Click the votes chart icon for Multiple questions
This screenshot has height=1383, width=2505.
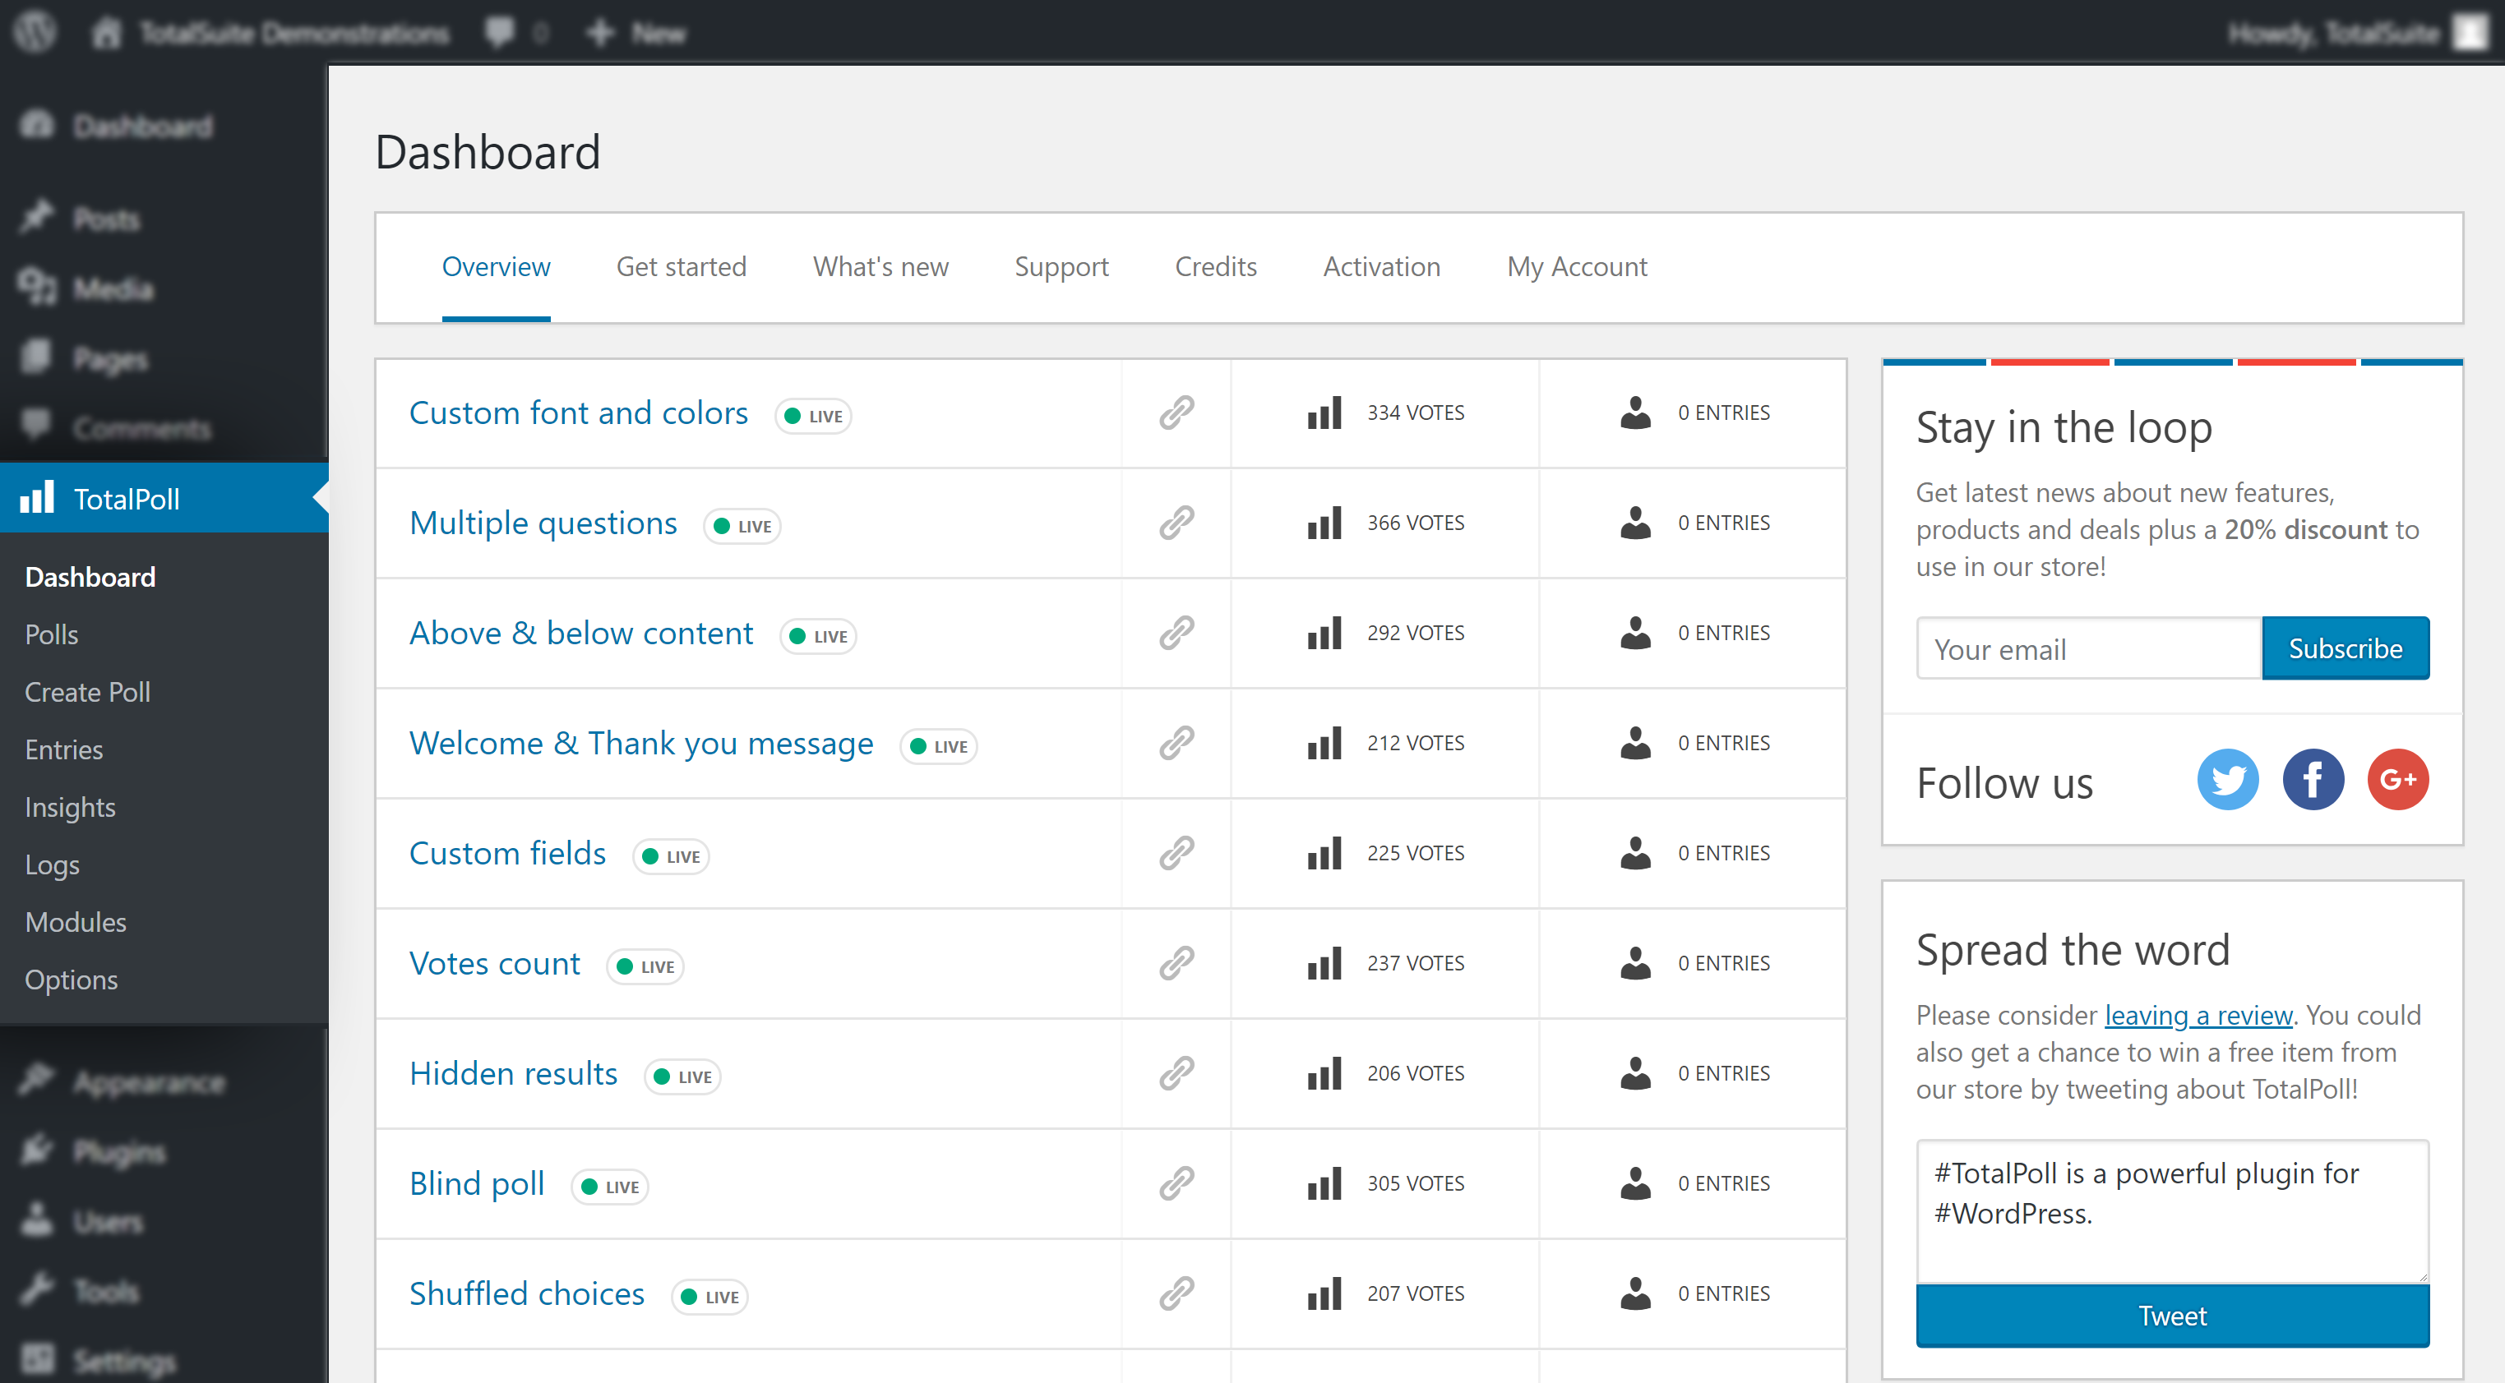(1324, 523)
